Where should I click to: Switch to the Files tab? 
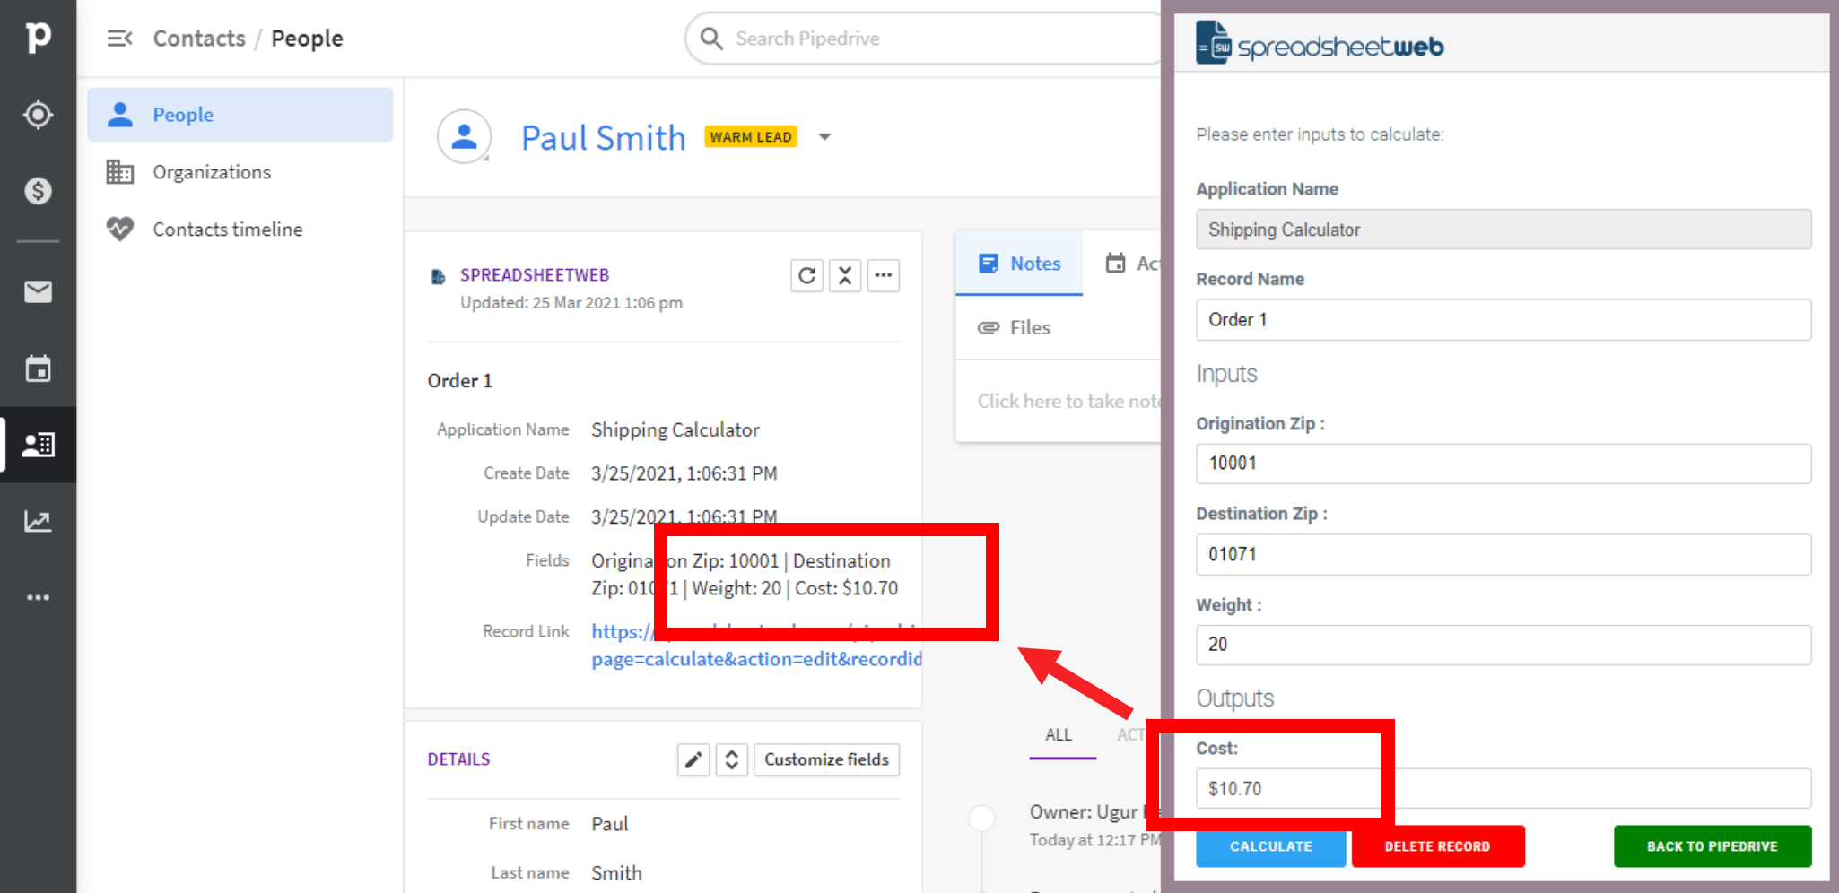1015,328
